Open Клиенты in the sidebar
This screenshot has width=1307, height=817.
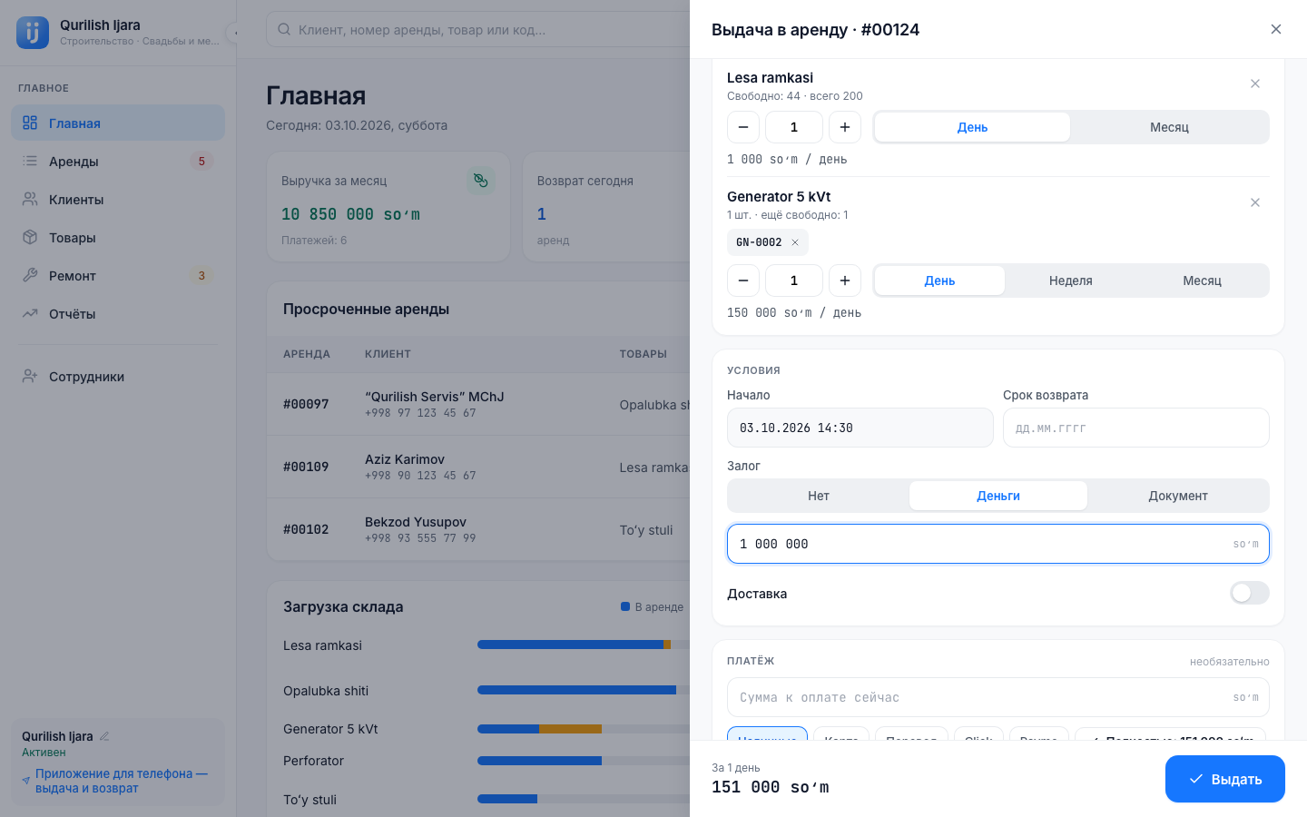tap(118, 199)
